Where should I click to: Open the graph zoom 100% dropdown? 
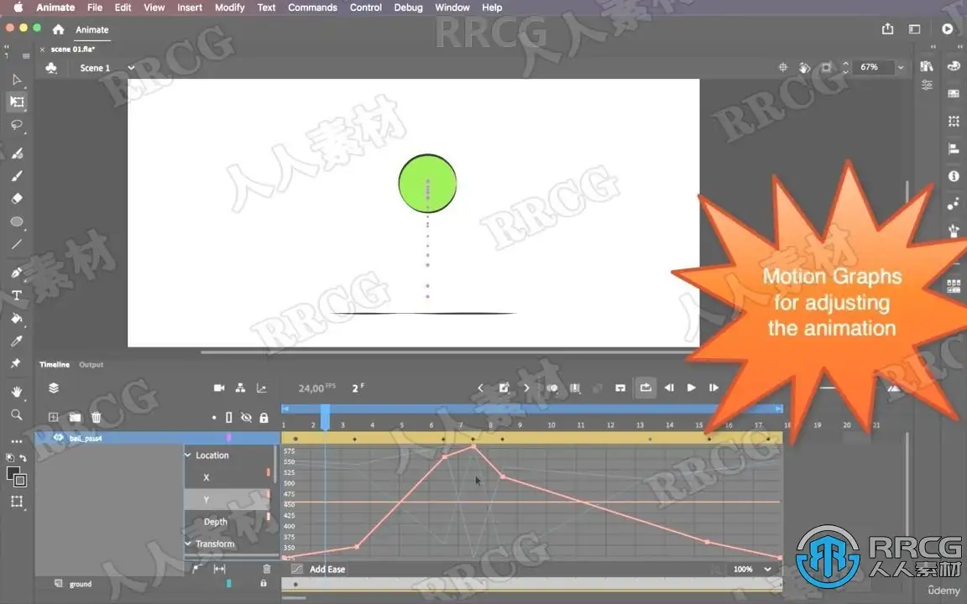click(767, 569)
